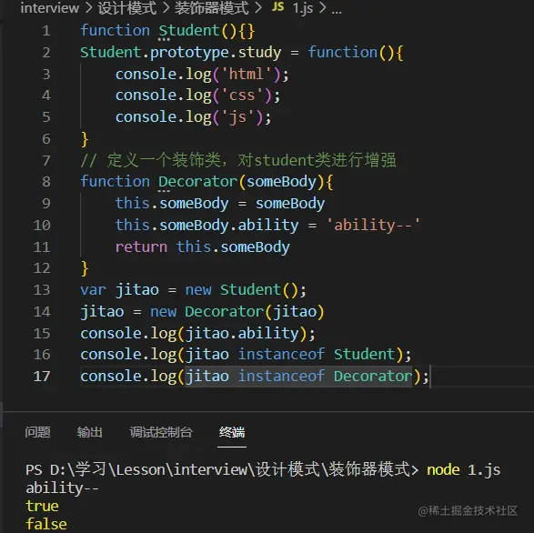Click the JS file icon in breadcrumb
Viewport: 534px width, 533px height.
(x=277, y=6)
